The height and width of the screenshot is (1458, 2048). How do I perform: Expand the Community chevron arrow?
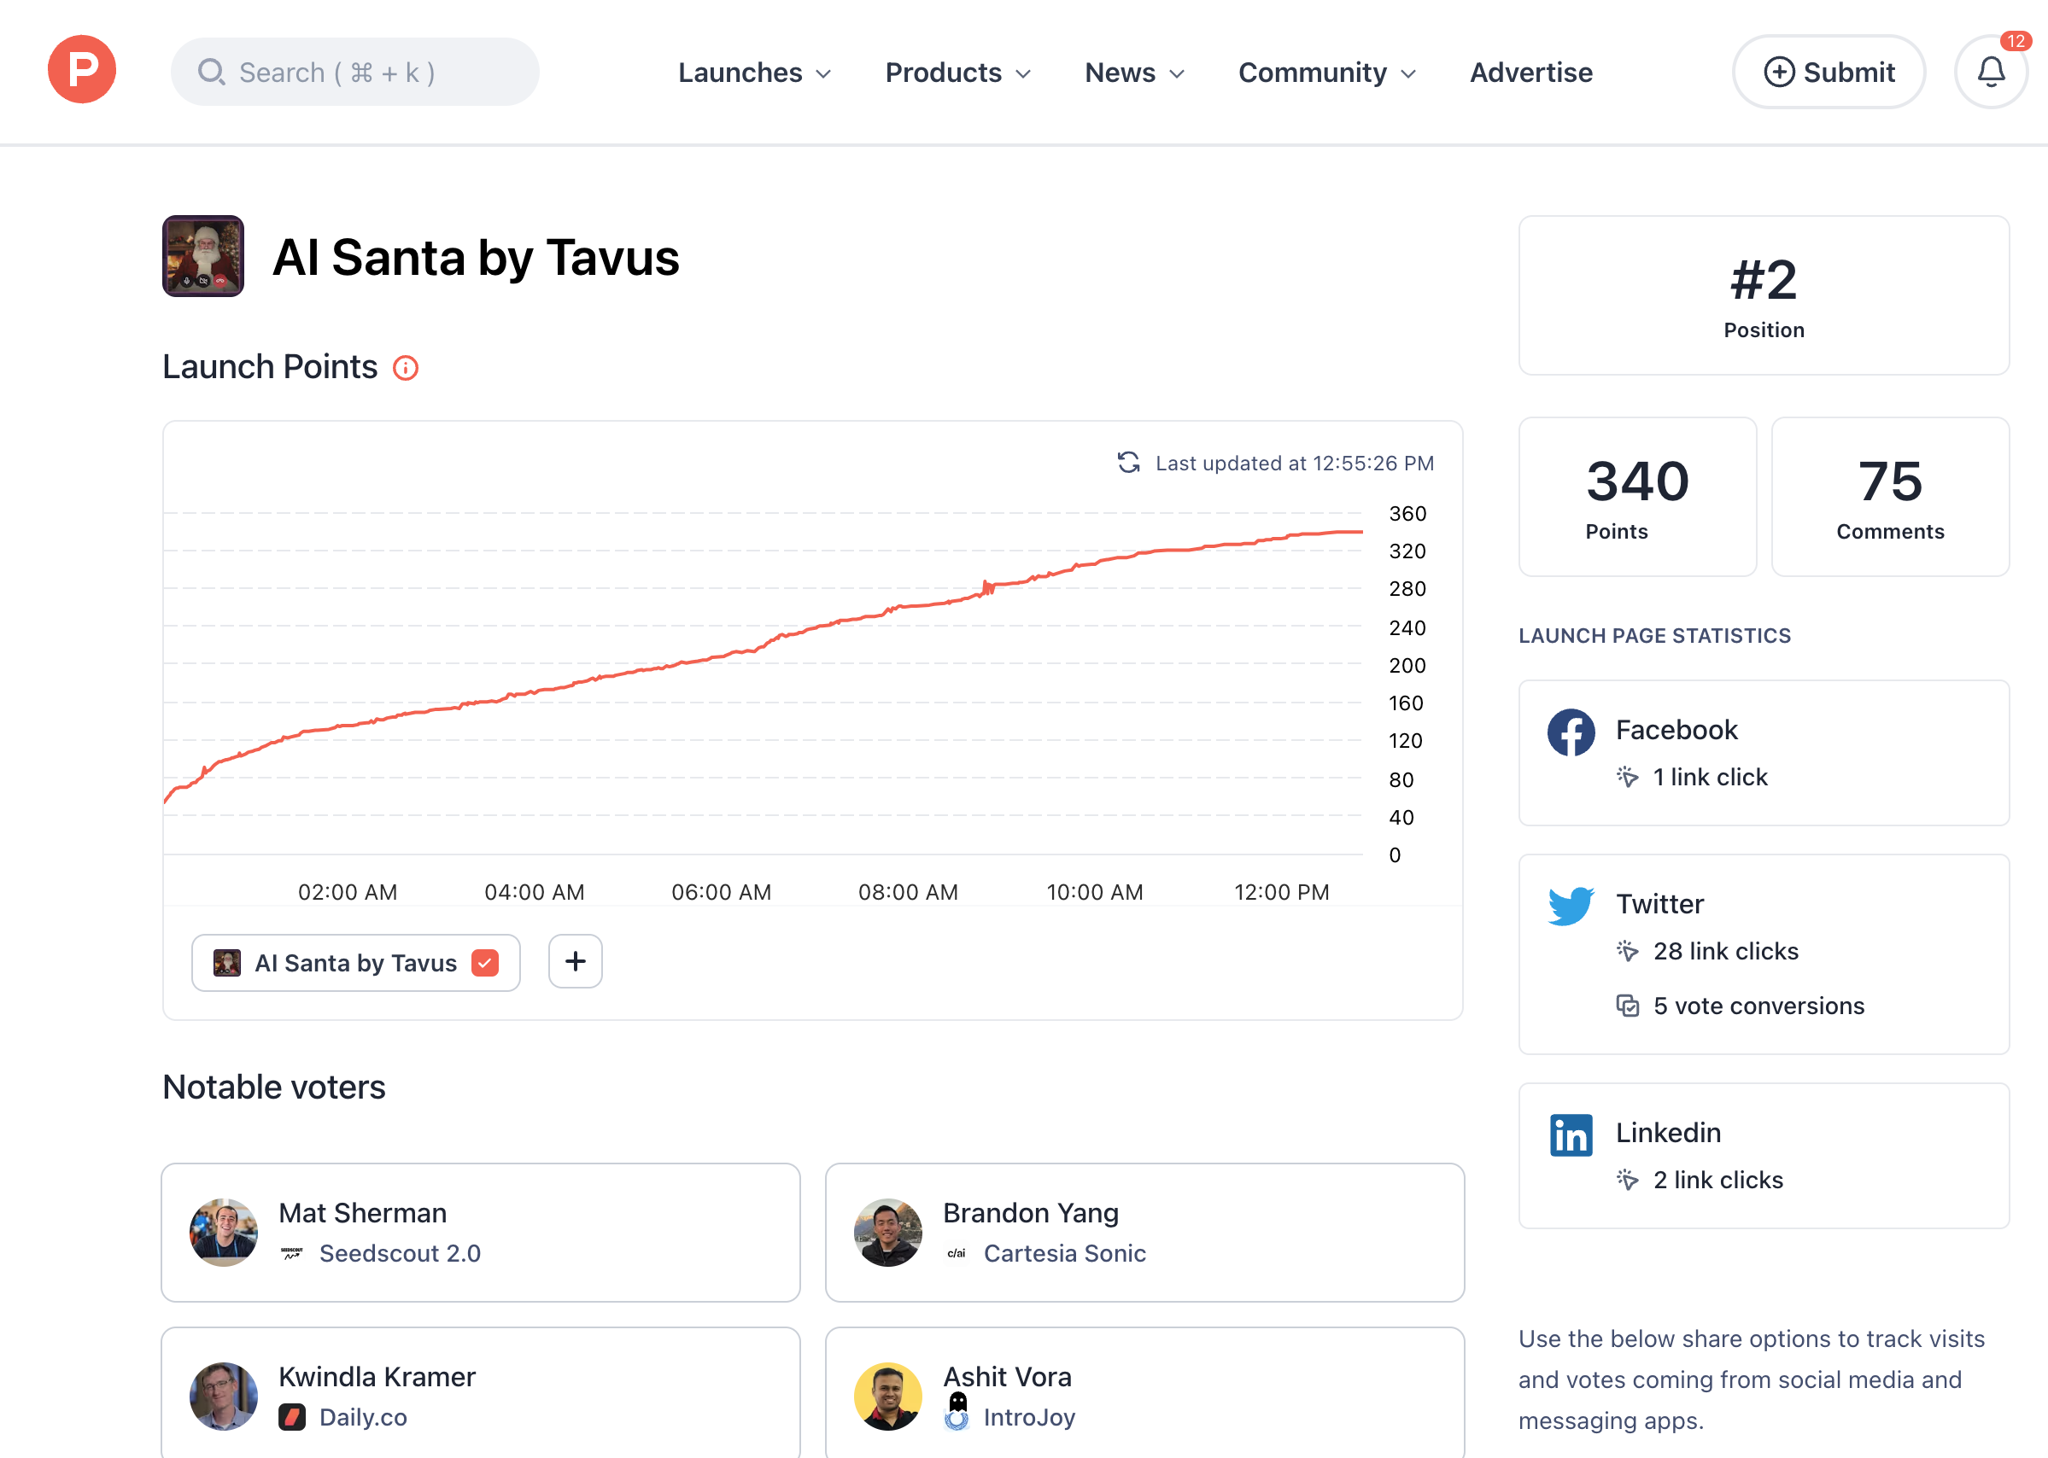click(x=1408, y=73)
